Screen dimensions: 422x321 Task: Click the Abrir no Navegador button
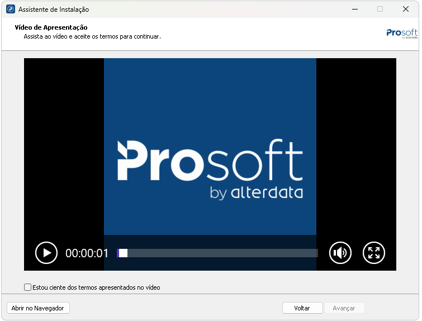pyautogui.click(x=38, y=308)
